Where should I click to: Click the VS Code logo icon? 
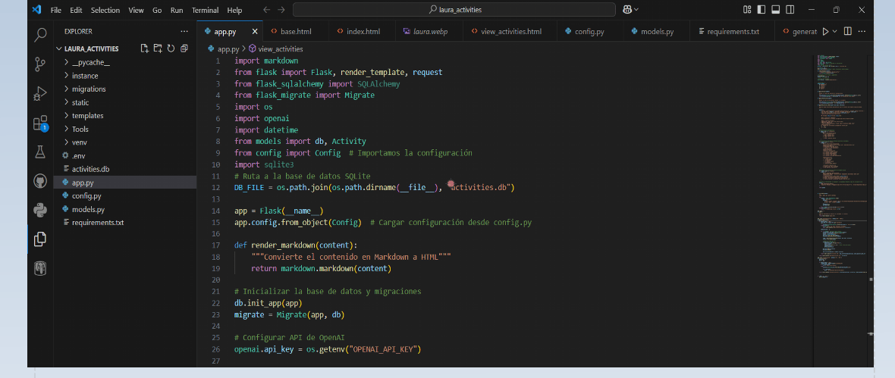coord(36,10)
